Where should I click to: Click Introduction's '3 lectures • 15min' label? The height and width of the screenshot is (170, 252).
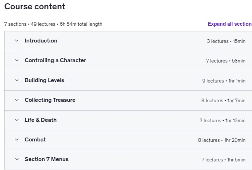point(226,41)
